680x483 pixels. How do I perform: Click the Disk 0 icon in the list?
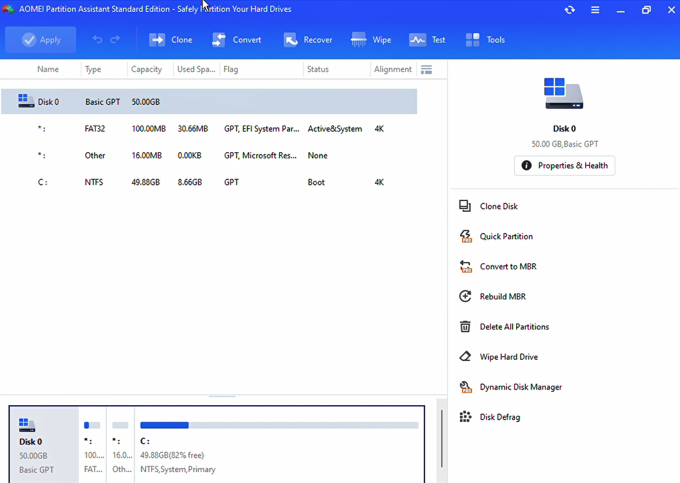pyautogui.click(x=26, y=101)
